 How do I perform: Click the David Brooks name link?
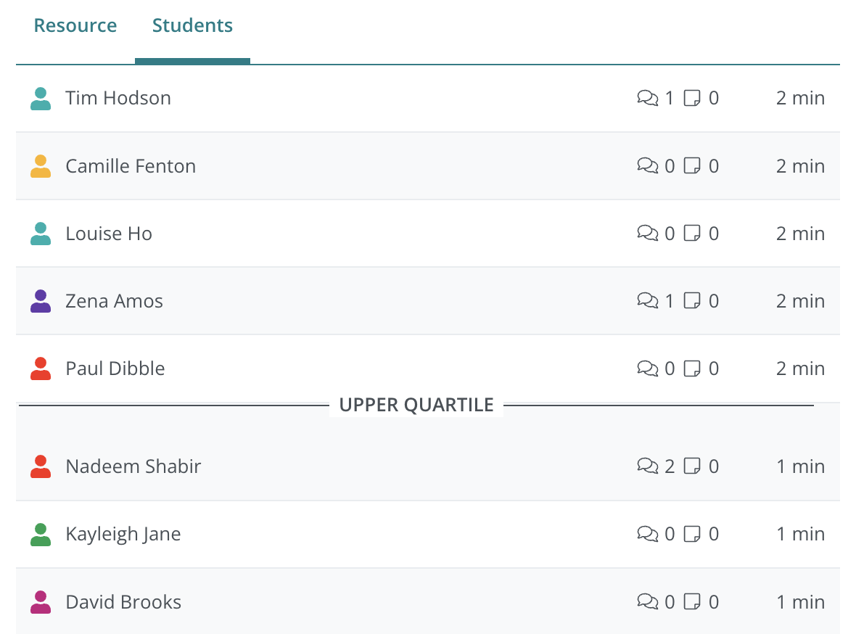pos(123,602)
